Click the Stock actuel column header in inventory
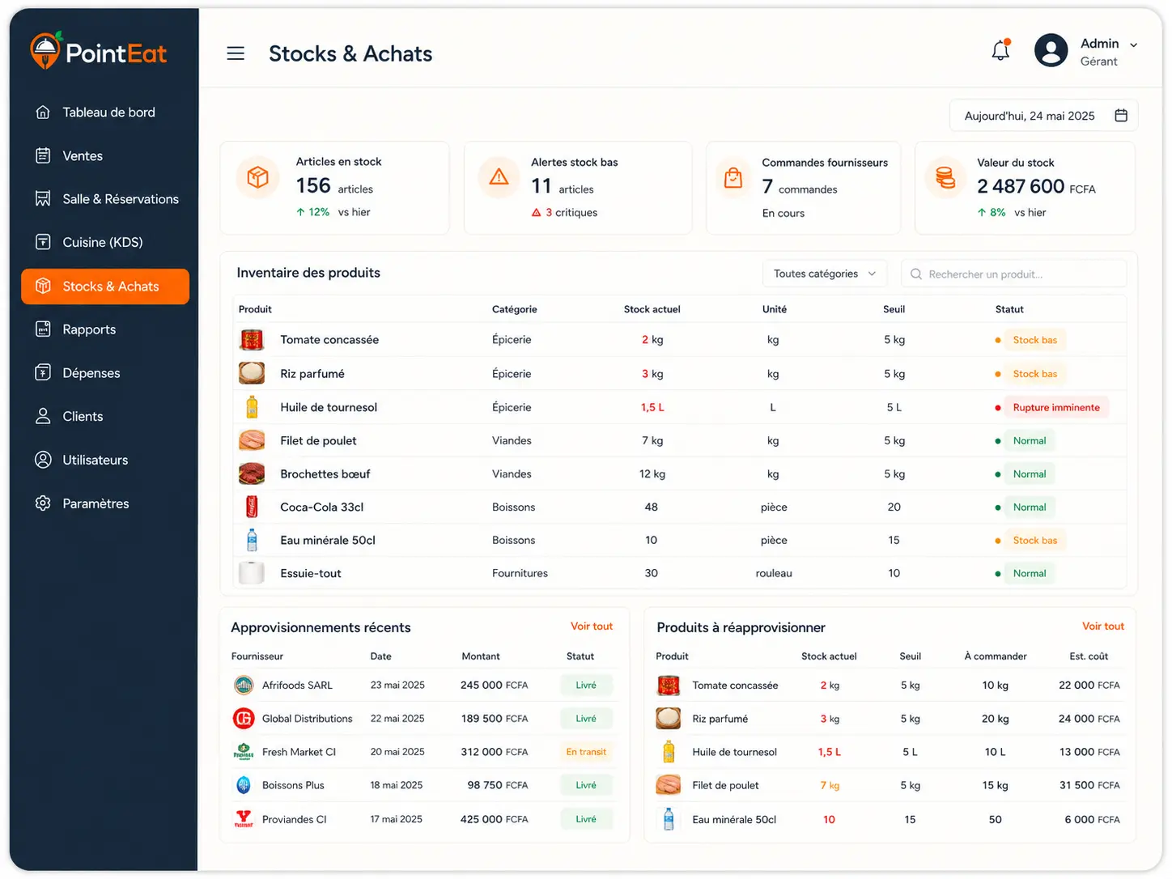This screenshot has height=879, width=1172. (652, 309)
